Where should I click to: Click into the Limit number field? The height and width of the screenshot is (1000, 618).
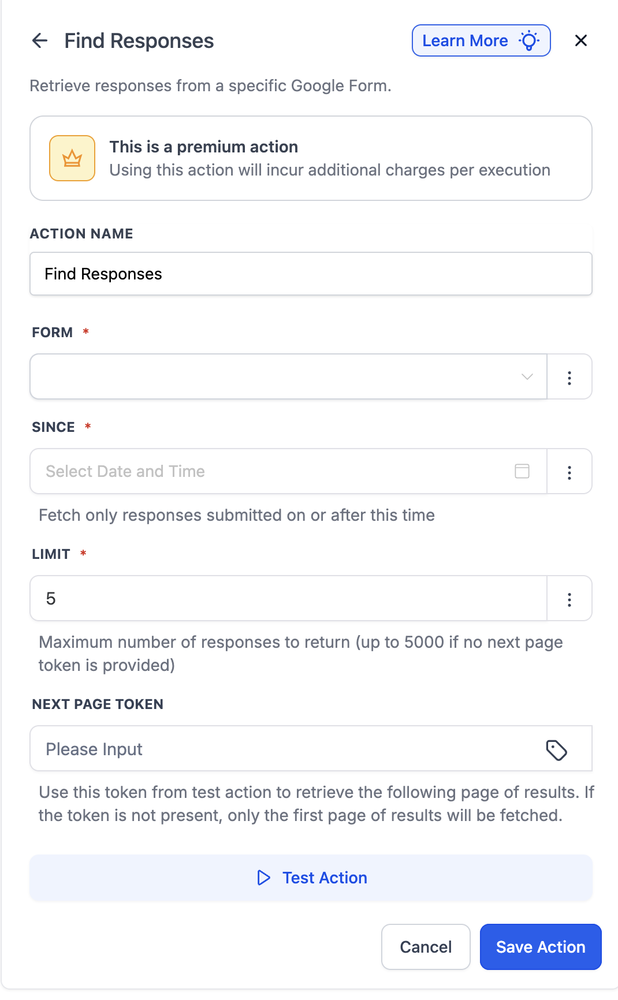pyautogui.click(x=288, y=599)
